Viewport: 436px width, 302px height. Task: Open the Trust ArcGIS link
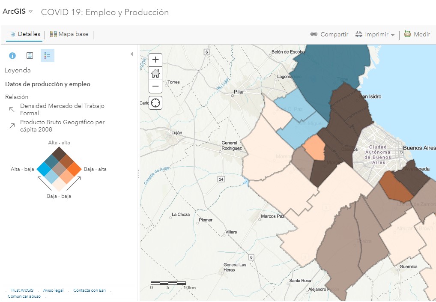click(22, 290)
